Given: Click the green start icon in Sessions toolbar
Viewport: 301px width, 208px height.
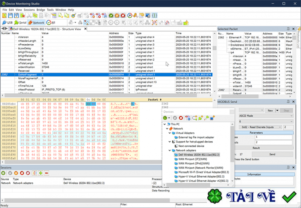Looking at the screenshot, I should 3,173.
